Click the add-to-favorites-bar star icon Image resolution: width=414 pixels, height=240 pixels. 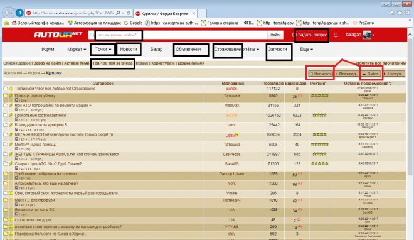click(x=6, y=23)
